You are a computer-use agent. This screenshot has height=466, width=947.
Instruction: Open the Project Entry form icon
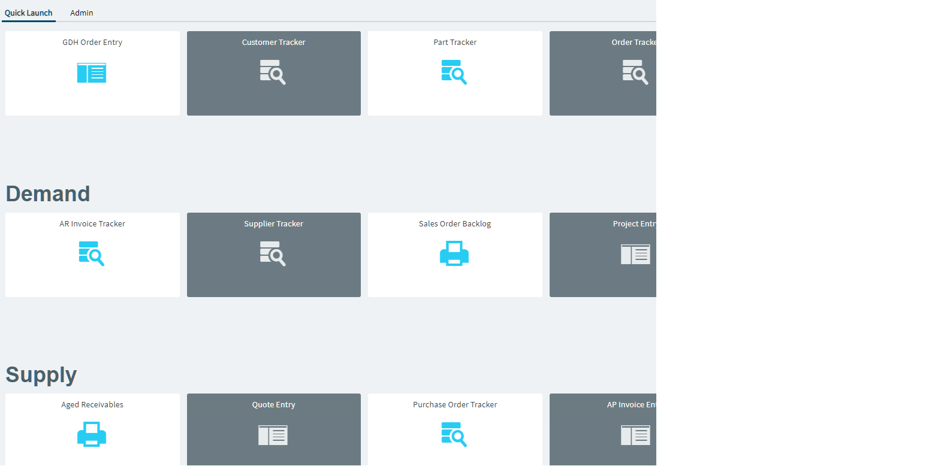pos(635,255)
